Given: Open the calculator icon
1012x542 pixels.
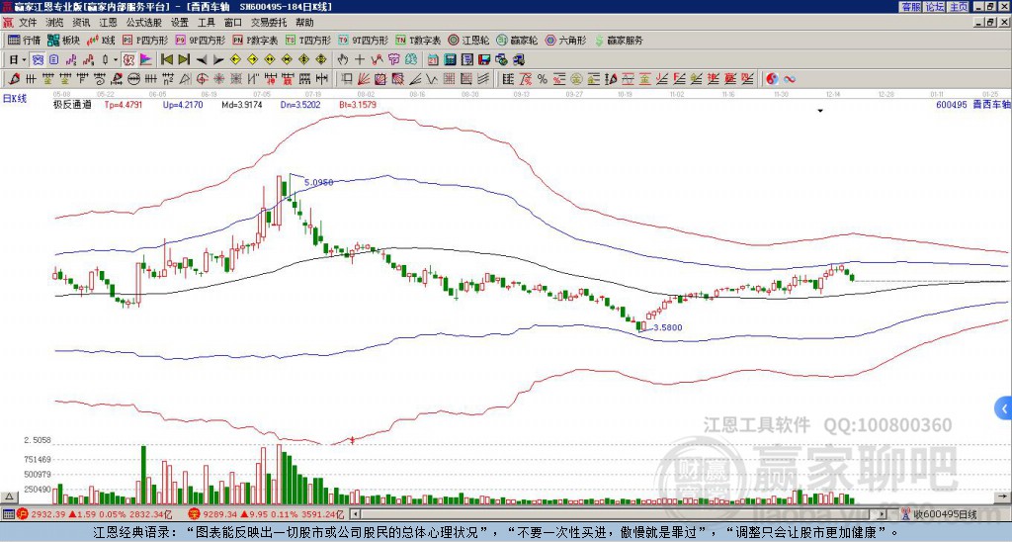Looking at the screenshot, I should (x=450, y=60).
